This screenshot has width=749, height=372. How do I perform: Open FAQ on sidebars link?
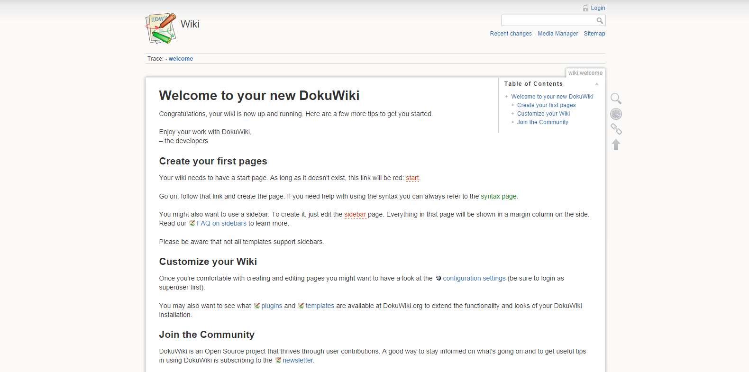[x=221, y=223]
